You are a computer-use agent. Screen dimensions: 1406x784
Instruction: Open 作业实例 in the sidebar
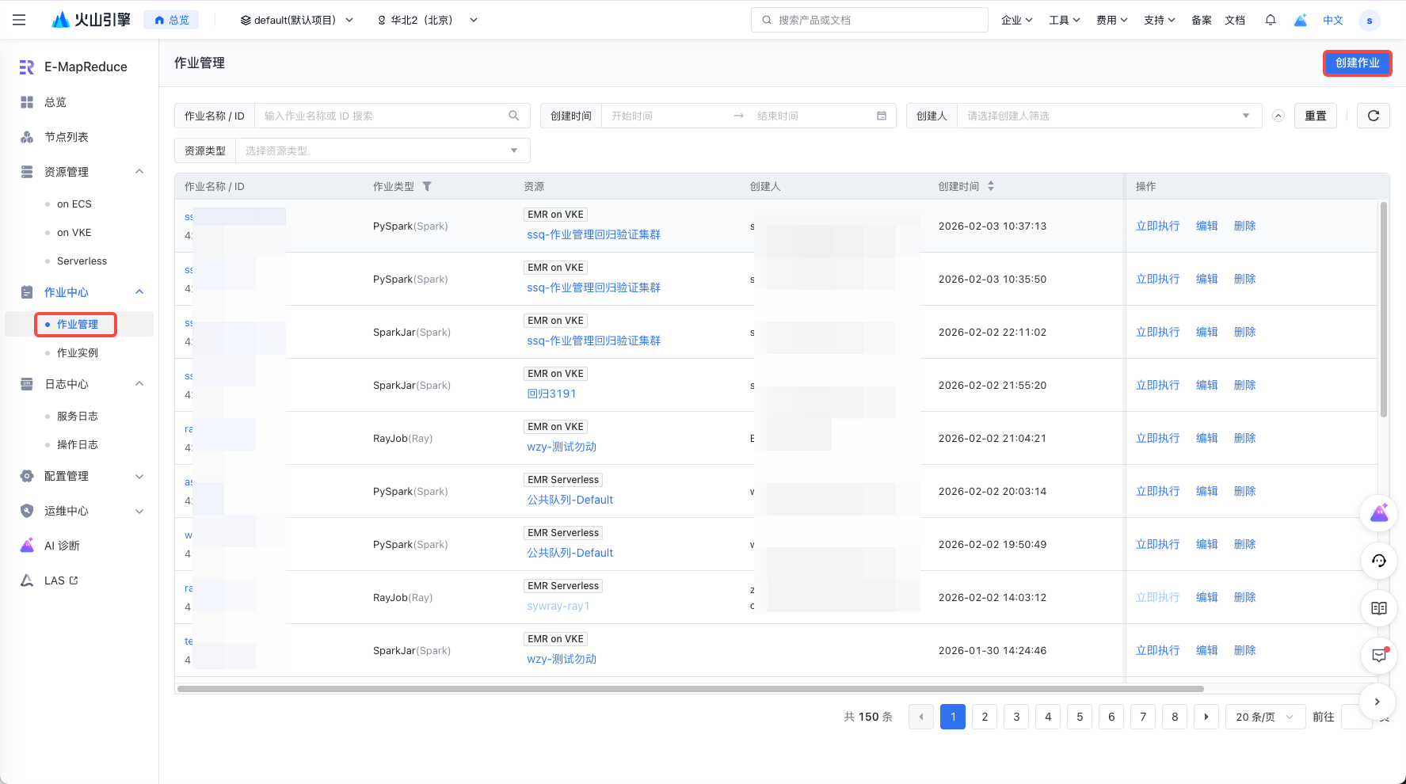78,352
